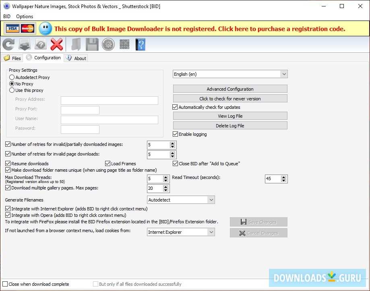Click the Advanced Configuration button
The height and width of the screenshot is (291, 370).
230,89
